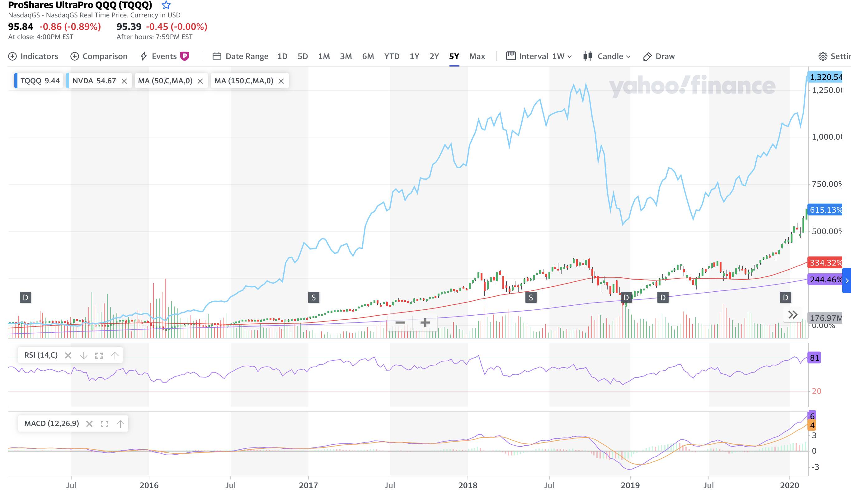This screenshot has height=500, width=851.
Task: Add TQQQ to watchlist via star icon
Action: tap(166, 5)
